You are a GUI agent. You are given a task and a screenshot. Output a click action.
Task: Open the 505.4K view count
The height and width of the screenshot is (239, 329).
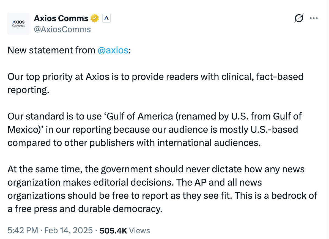[113, 230]
